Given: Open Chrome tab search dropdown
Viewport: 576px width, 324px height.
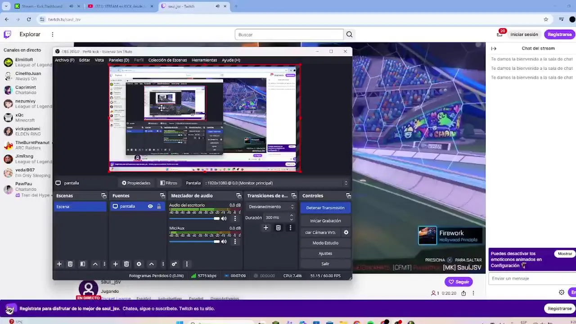Looking at the screenshot, I should 6,6.
